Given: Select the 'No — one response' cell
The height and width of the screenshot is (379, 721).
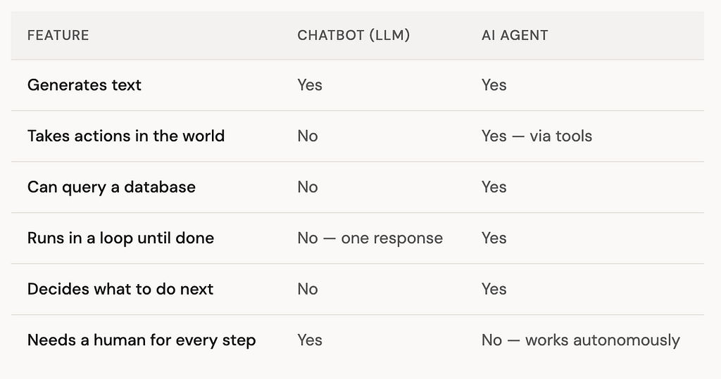Looking at the screenshot, I should point(370,238).
